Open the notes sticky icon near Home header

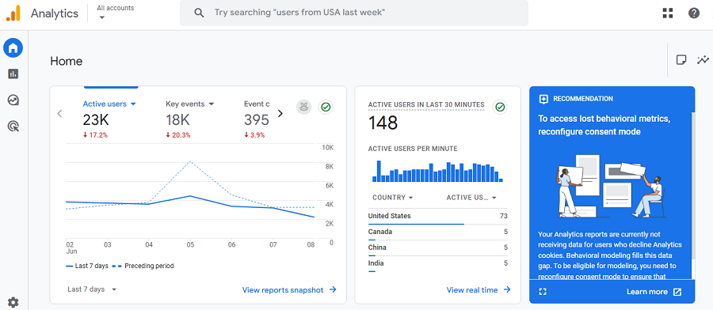pyautogui.click(x=681, y=60)
